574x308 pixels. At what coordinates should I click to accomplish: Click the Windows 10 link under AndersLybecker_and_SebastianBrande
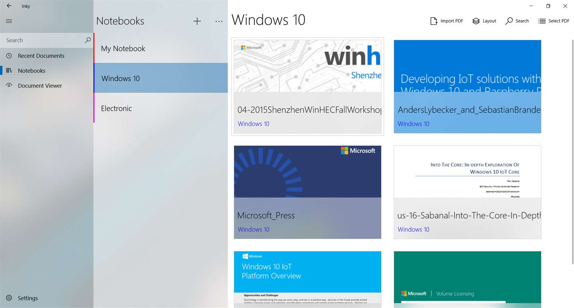click(x=413, y=124)
